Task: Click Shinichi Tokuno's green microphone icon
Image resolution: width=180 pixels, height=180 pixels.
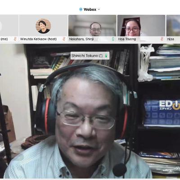Action: [106, 56]
